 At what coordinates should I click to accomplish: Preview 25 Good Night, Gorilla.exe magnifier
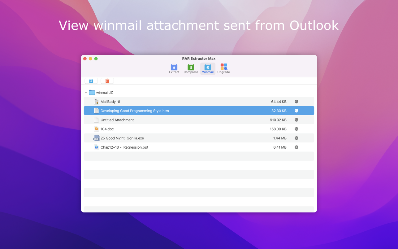(x=296, y=138)
